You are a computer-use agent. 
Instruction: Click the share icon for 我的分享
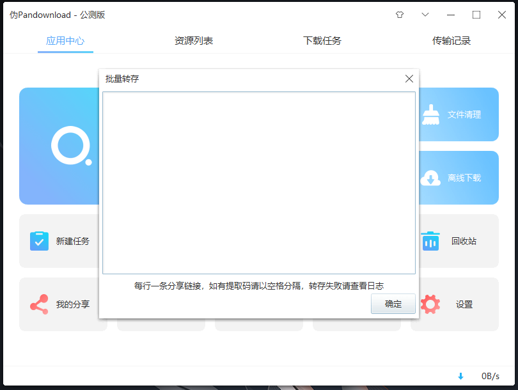(39, 304)
